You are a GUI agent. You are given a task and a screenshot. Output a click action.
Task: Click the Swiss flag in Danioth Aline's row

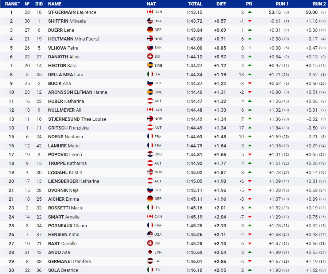point(150,57)
